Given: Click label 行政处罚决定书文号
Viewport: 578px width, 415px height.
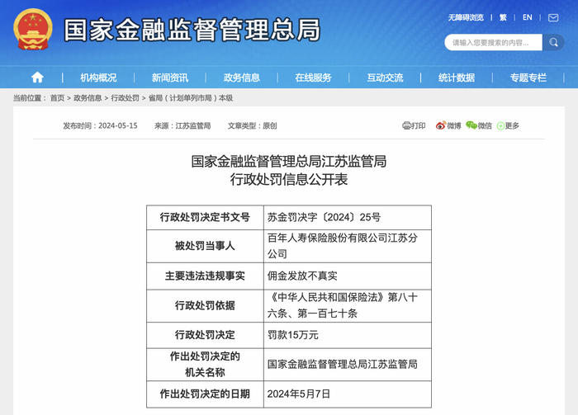Looking at the screenshot, I should [205, 218].
